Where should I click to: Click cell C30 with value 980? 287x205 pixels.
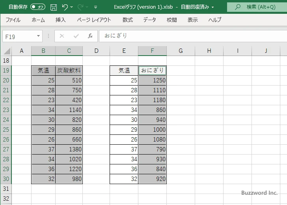coord(69,179)
